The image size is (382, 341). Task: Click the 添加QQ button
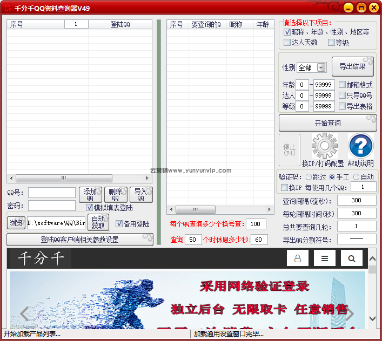coord(90,195)
